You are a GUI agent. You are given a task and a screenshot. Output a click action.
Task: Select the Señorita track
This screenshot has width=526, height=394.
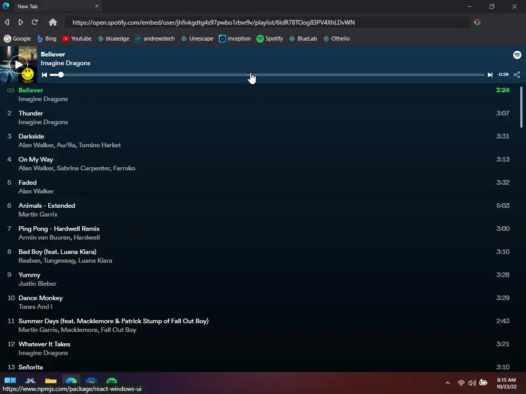(258, 367)
